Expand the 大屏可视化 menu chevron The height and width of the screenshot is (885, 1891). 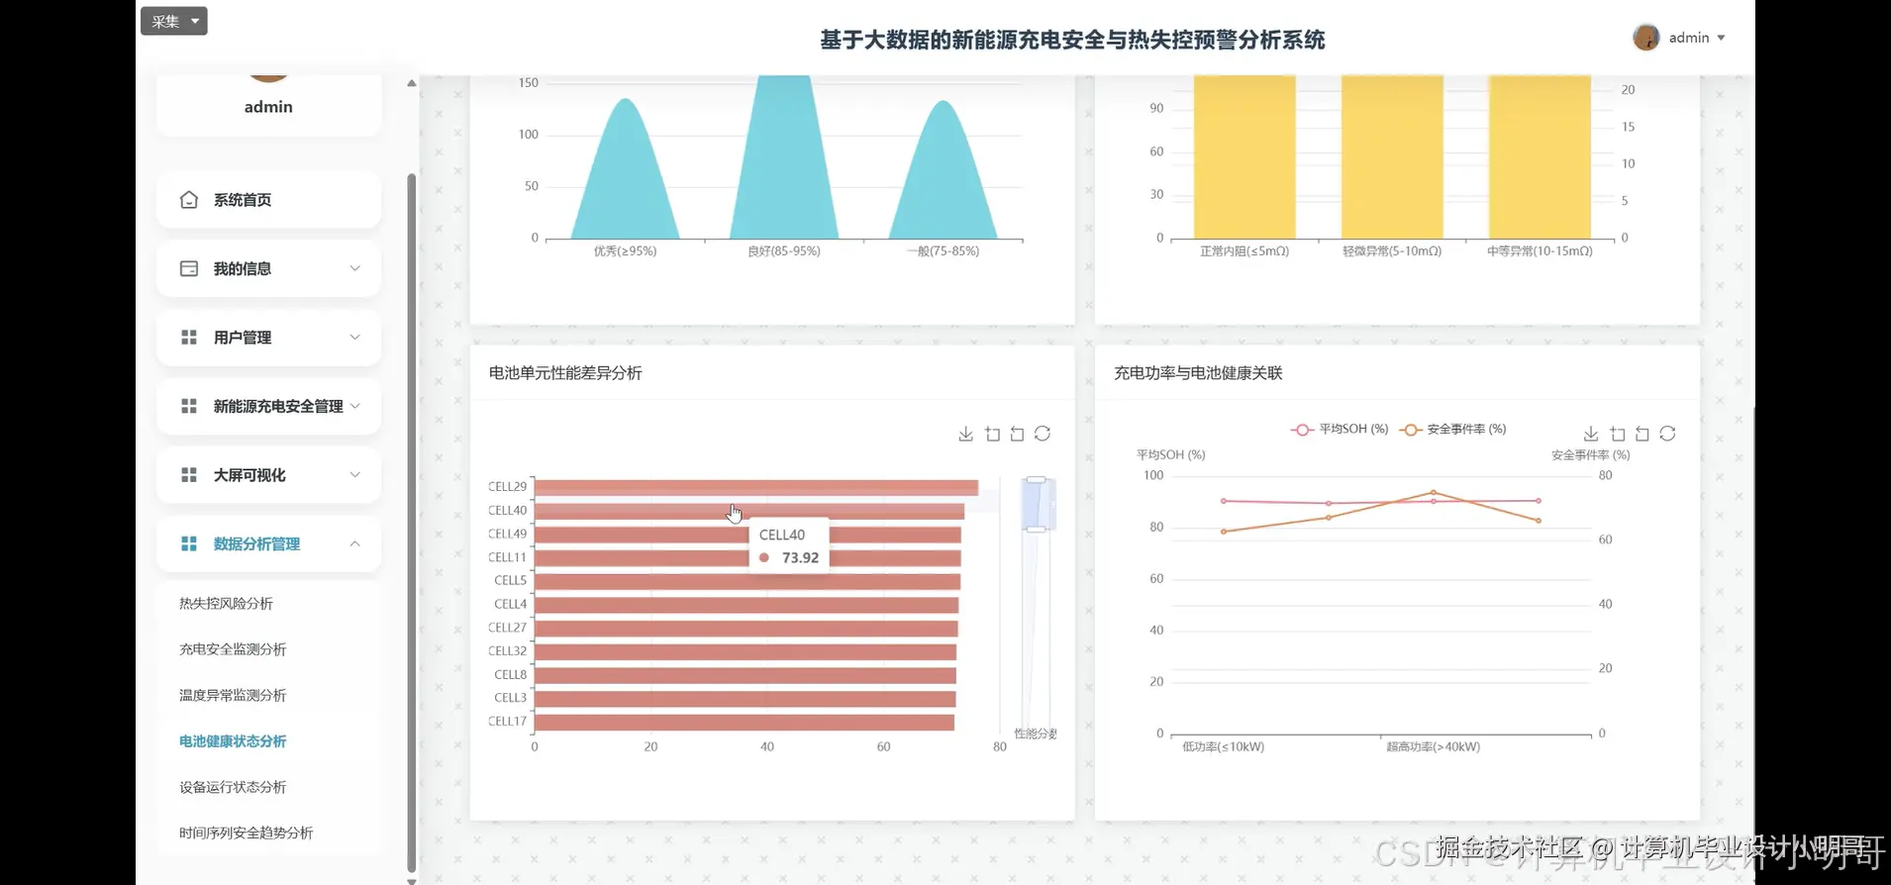pyautogui.click(x=354, y=475)
